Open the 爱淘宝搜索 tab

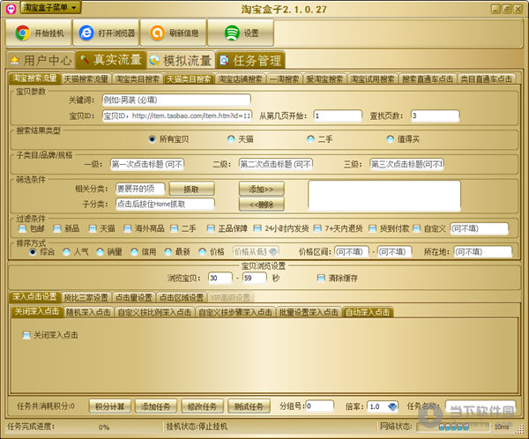324,79
